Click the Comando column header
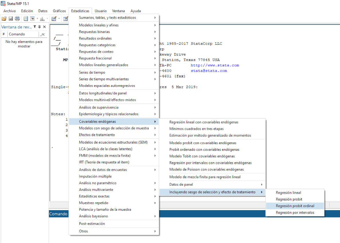Viewport: 340px width, 243px height. point(23,34)
